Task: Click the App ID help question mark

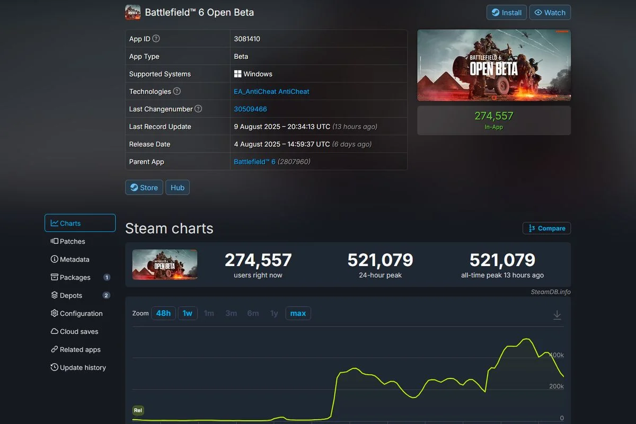Action: click(156, 39)
